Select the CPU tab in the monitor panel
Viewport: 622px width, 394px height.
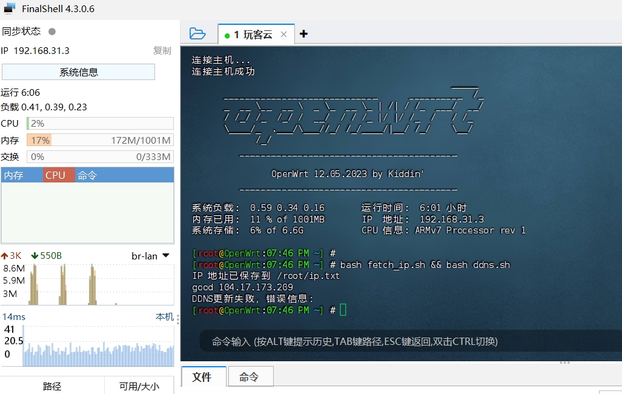(57, 175)
